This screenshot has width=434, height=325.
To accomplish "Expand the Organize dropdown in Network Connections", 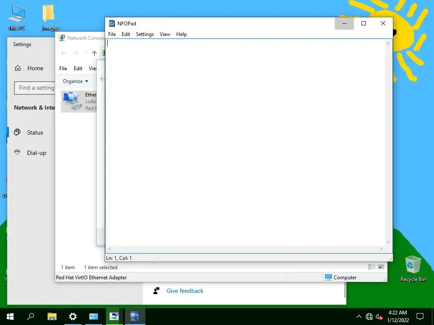I will point(75,81).
